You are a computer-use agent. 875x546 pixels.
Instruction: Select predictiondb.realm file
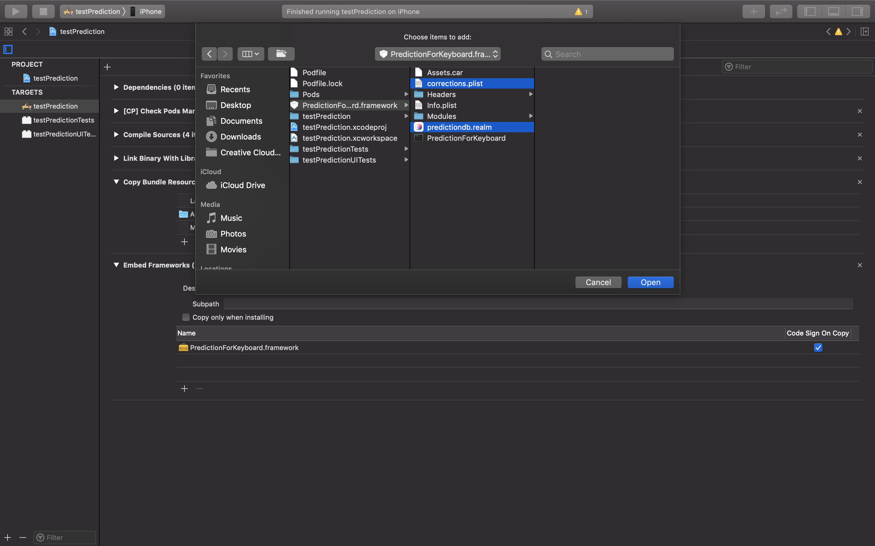point(472,127)
